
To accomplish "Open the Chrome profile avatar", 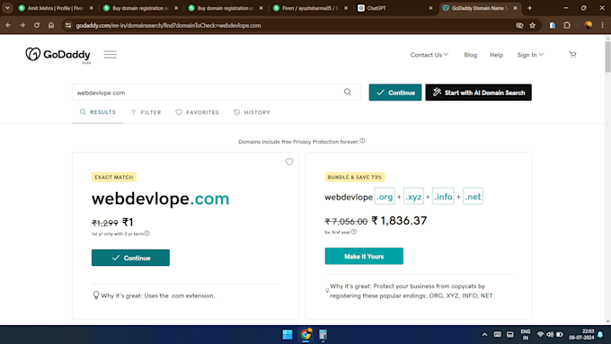I will [x=589, y=25].
